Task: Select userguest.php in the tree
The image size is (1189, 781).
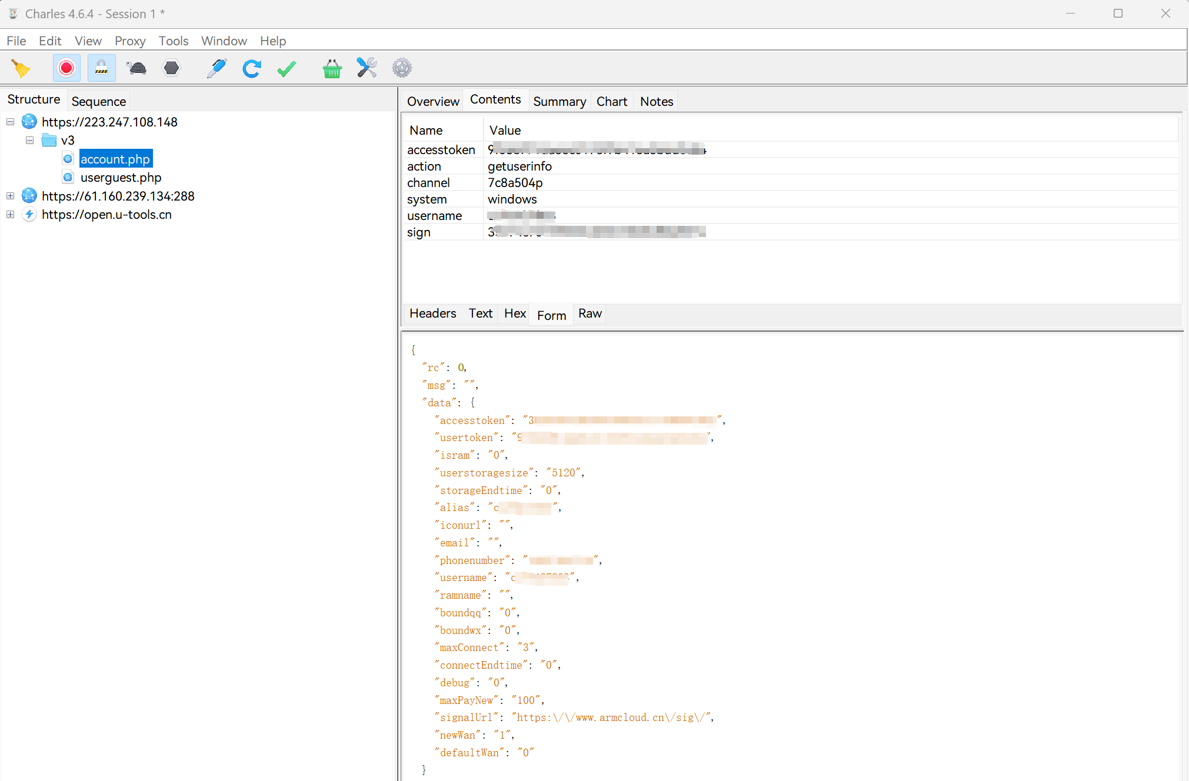Action: coord(121,177)
